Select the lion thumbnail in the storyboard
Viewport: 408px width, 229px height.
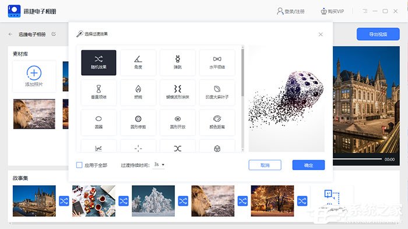click(213, 201)
